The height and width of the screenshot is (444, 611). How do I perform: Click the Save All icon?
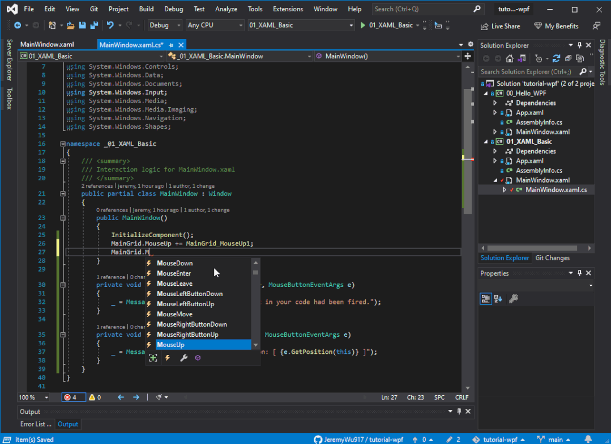(94, 26)
